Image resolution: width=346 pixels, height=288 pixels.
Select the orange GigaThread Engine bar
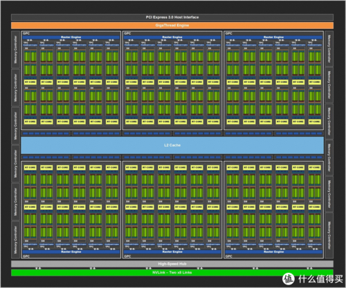tap(172, 26)
